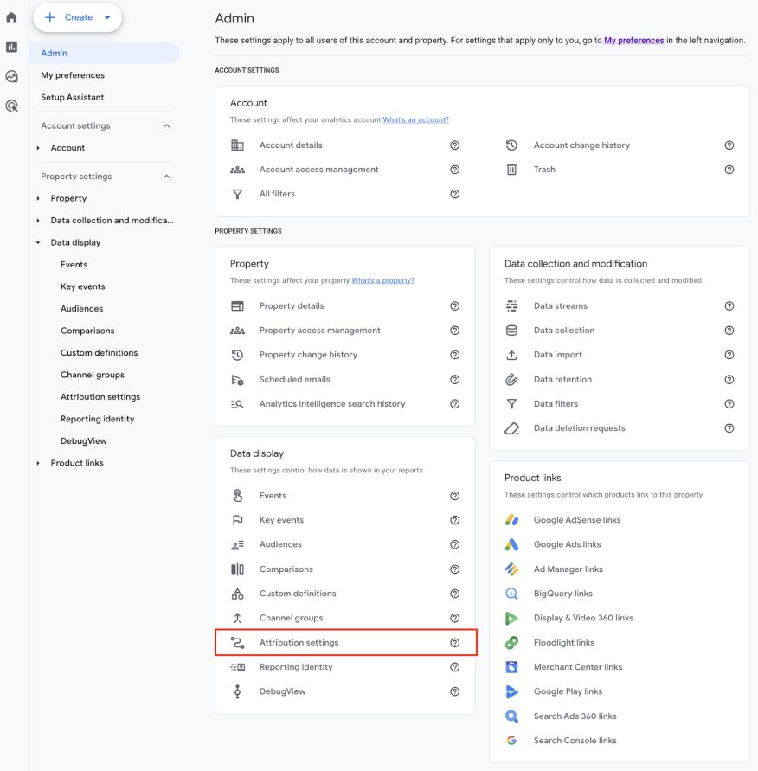This screenshot has width=758, height=771.
Task: Collapse the Property settings section
Action: coord(168,176)
